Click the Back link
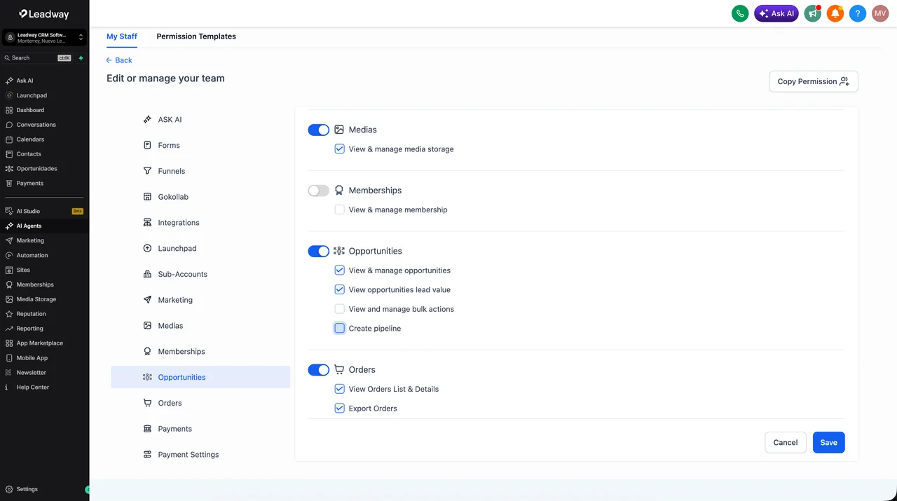The height and width of the screenshot is (501, 897). click(x=119, y=60)
